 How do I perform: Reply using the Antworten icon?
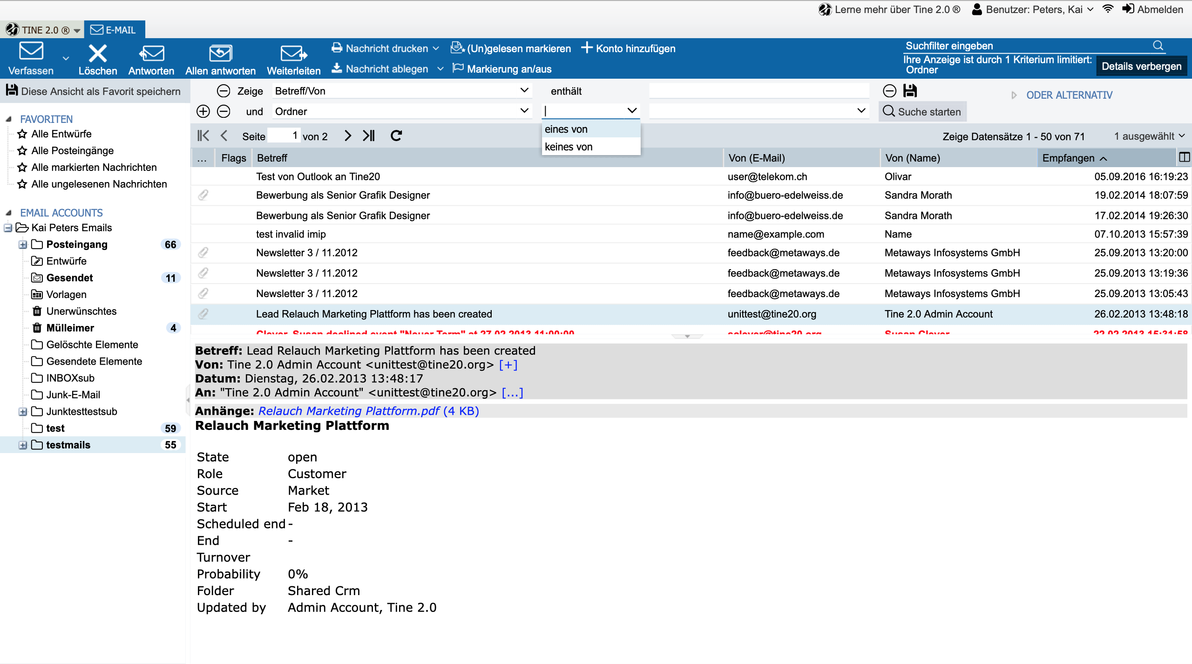click(151, 53)
